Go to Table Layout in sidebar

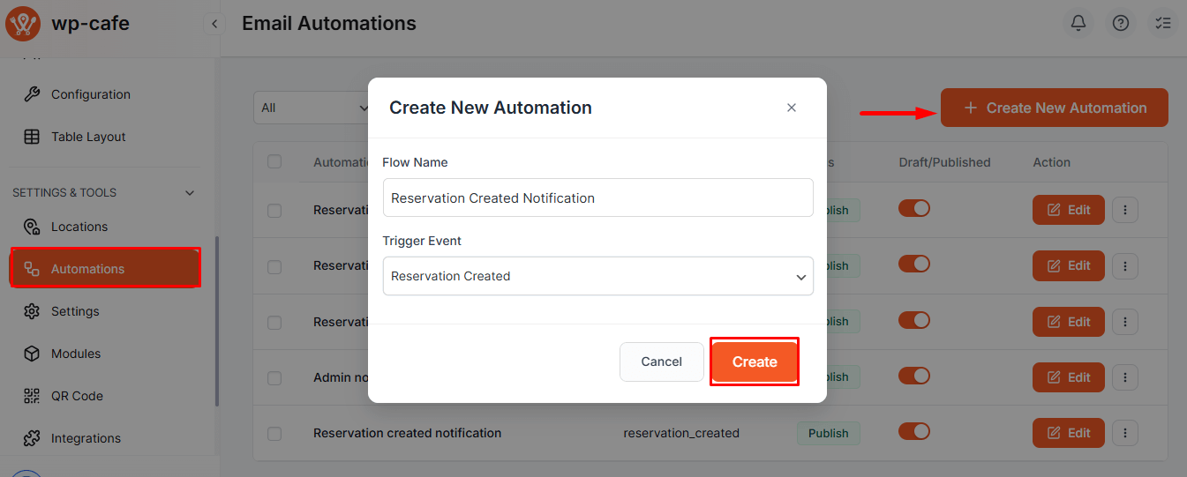point(88,137)
